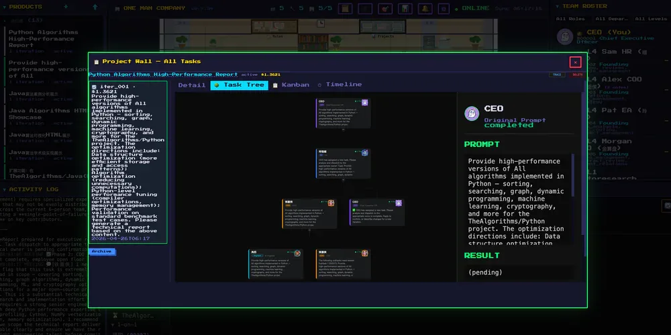Click the Notes board in the office map
The height and width of the screenshot is (335, 671).
[x=274, y=27]
